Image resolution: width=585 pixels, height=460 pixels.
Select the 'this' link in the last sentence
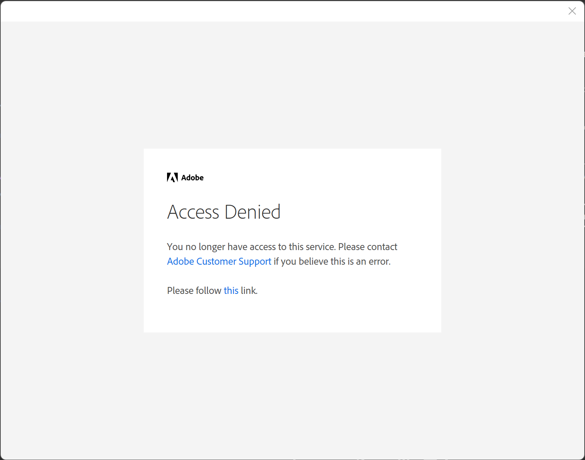pyautogui.click(x=231, y=290)
